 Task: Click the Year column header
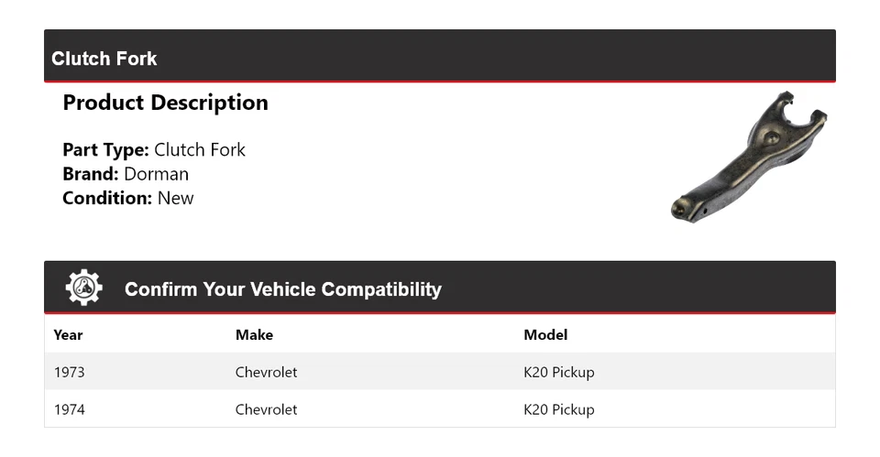[68, 335]
